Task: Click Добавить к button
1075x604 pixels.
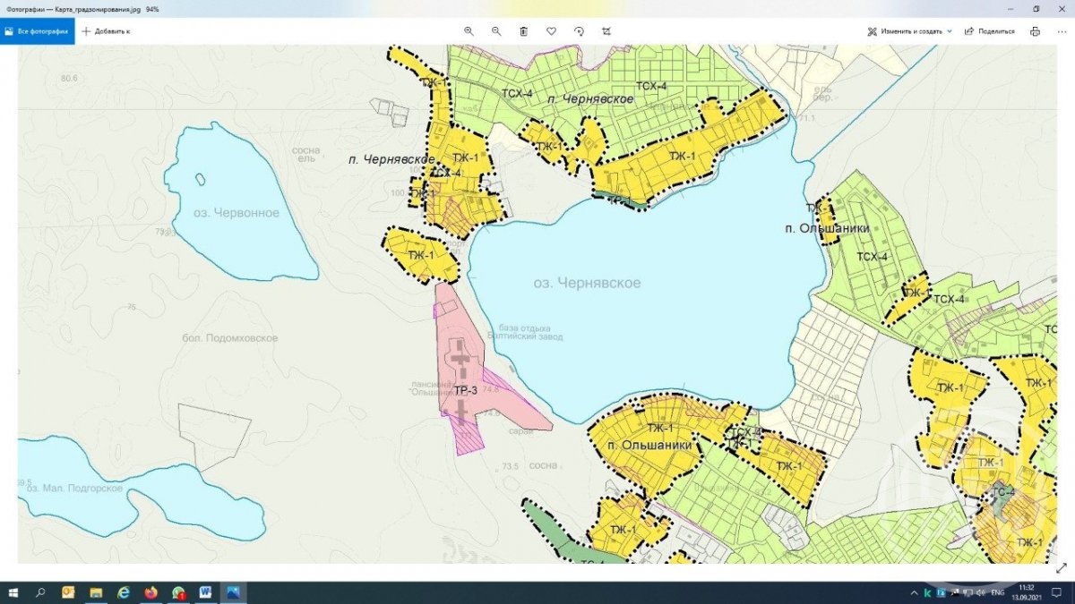Action: (x=106, y=31)
